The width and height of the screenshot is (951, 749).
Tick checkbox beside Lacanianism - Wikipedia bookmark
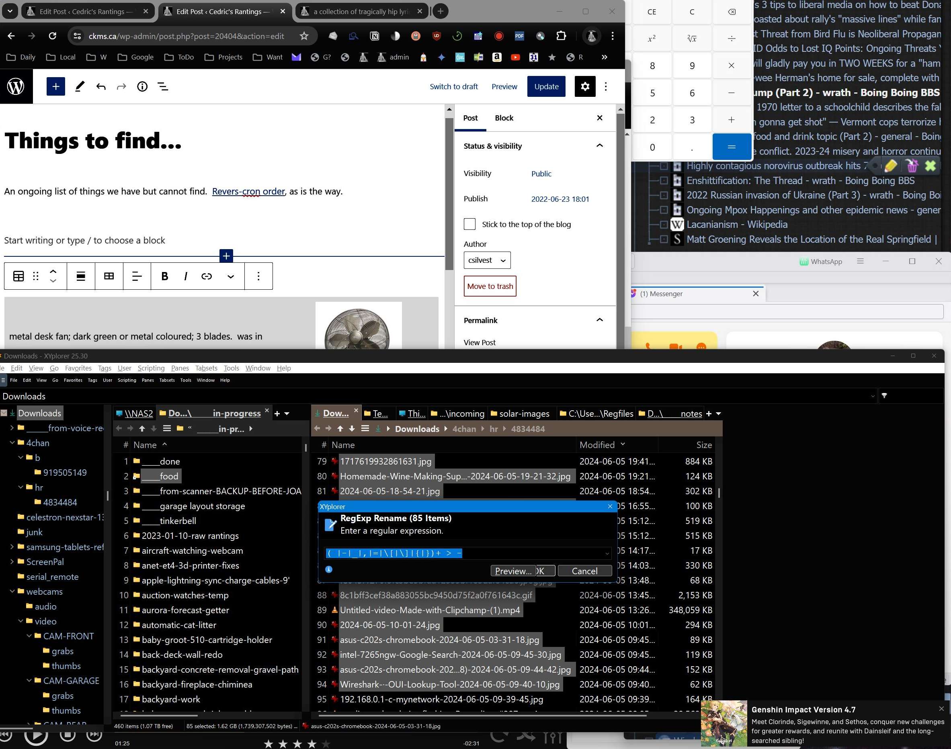point(664,225)
